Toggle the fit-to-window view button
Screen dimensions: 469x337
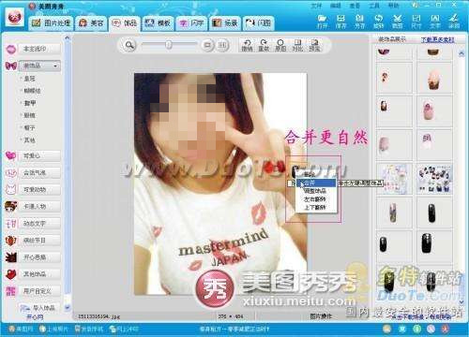[x=207, y=45]
